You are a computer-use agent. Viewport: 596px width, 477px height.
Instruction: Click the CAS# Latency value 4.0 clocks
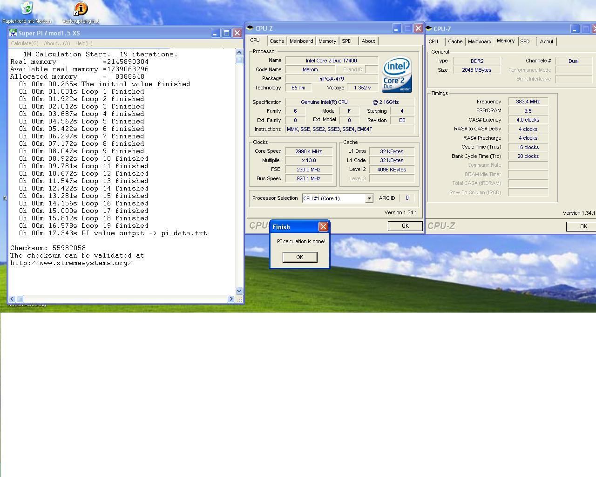point(528,120)
